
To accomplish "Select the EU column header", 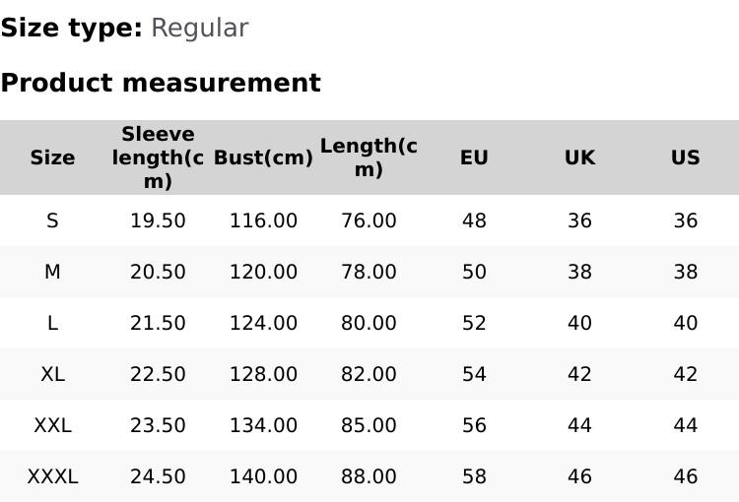I will (x=474, y=157).
